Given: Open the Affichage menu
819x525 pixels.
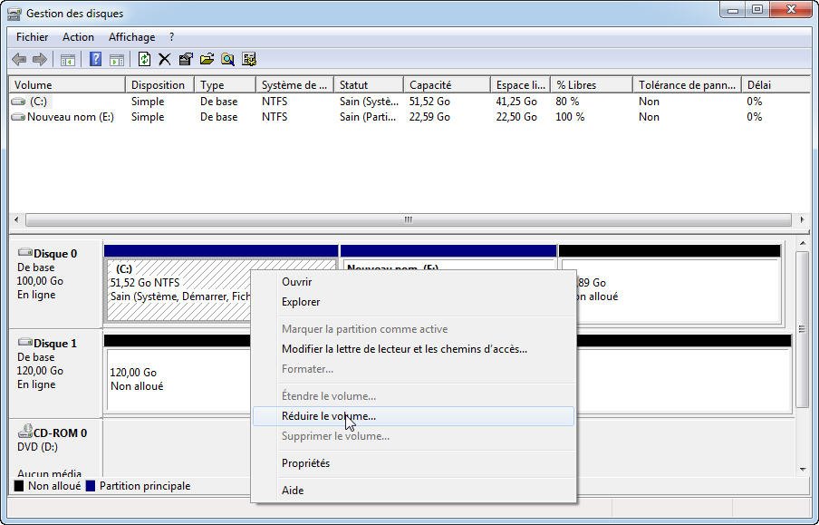Looking at the screenshot, I should [x=131, y=37].
